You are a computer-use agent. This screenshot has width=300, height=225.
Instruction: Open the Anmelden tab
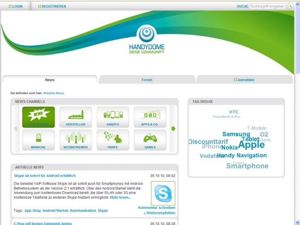point(244,80)
